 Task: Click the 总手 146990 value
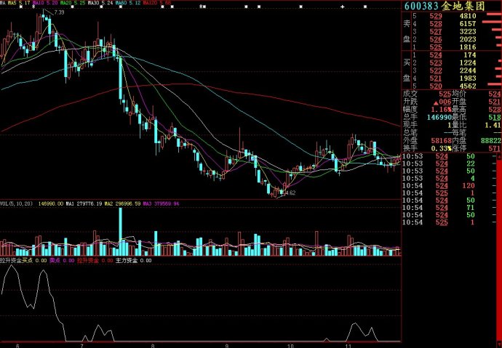(x=439, y=117)
